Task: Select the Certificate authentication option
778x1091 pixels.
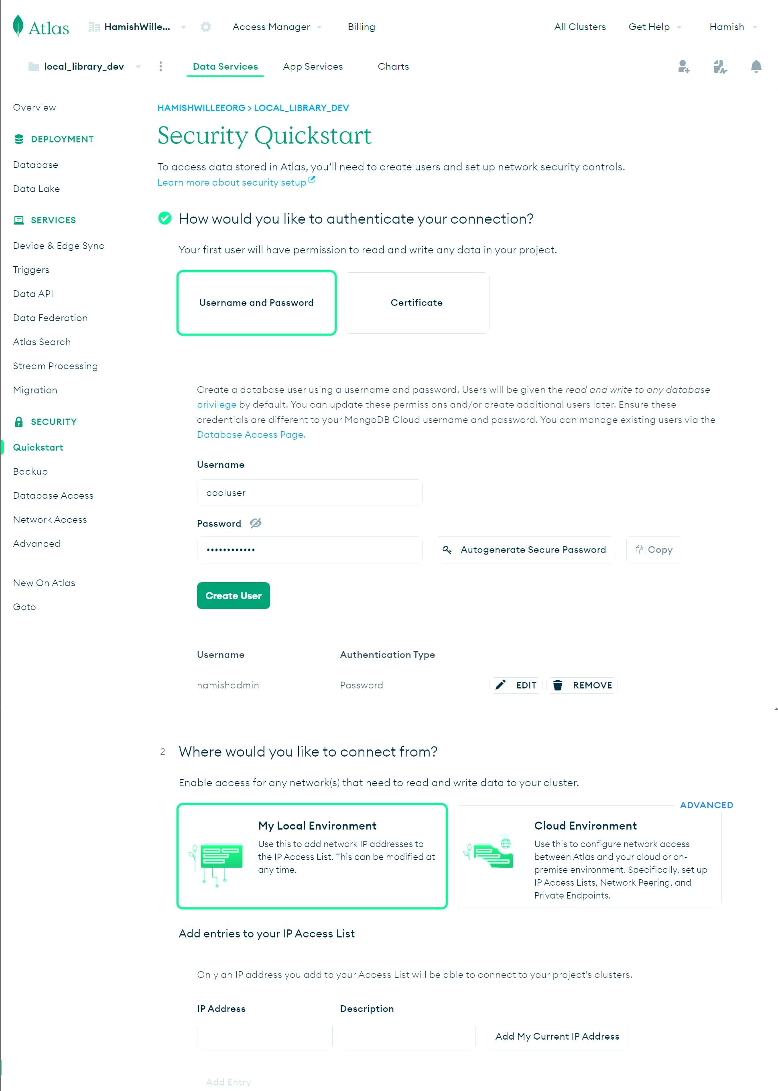Action: (x=416, y=302)
